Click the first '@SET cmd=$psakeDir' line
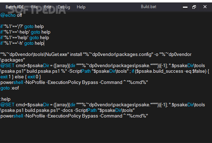The height and width of the screenshot is (143, 212). [x=103, y=66]
